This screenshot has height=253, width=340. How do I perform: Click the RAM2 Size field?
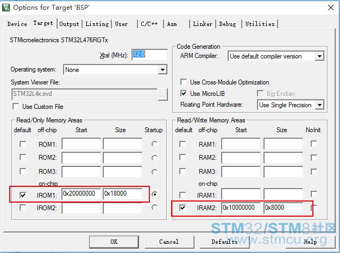pos(283,158)
